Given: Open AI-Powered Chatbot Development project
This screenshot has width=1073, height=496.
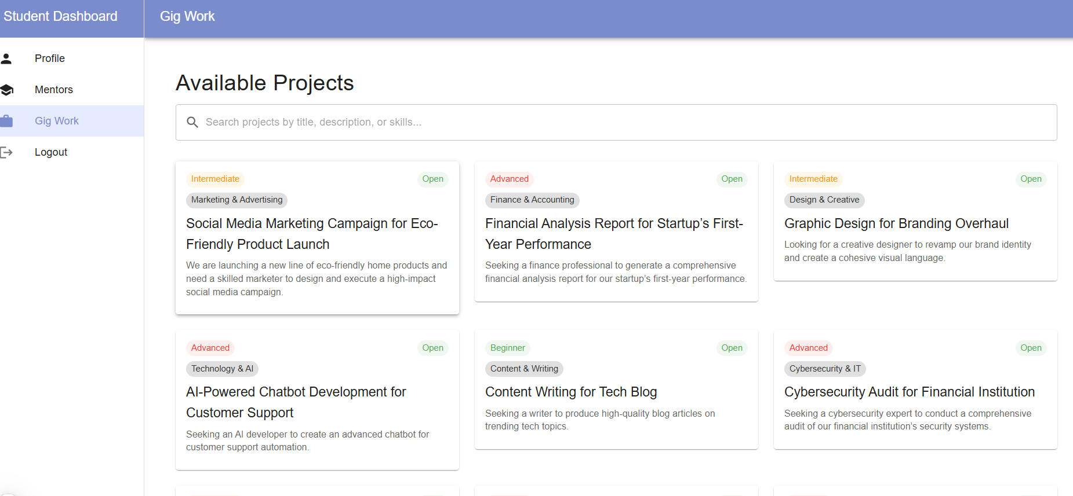Looking at the screenshot, I should [x=296, y=402].
